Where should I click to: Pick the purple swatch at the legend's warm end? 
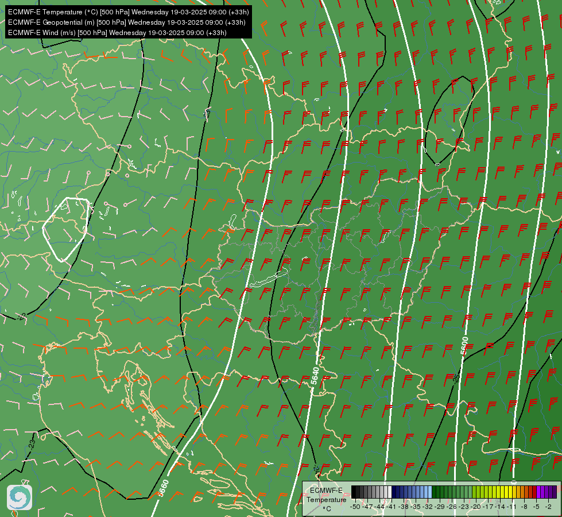555,492
